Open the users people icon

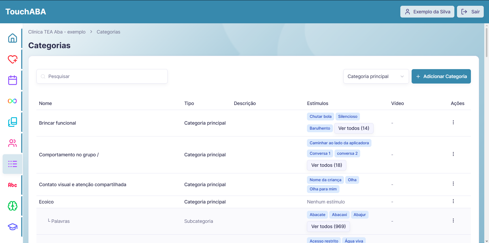12,143
